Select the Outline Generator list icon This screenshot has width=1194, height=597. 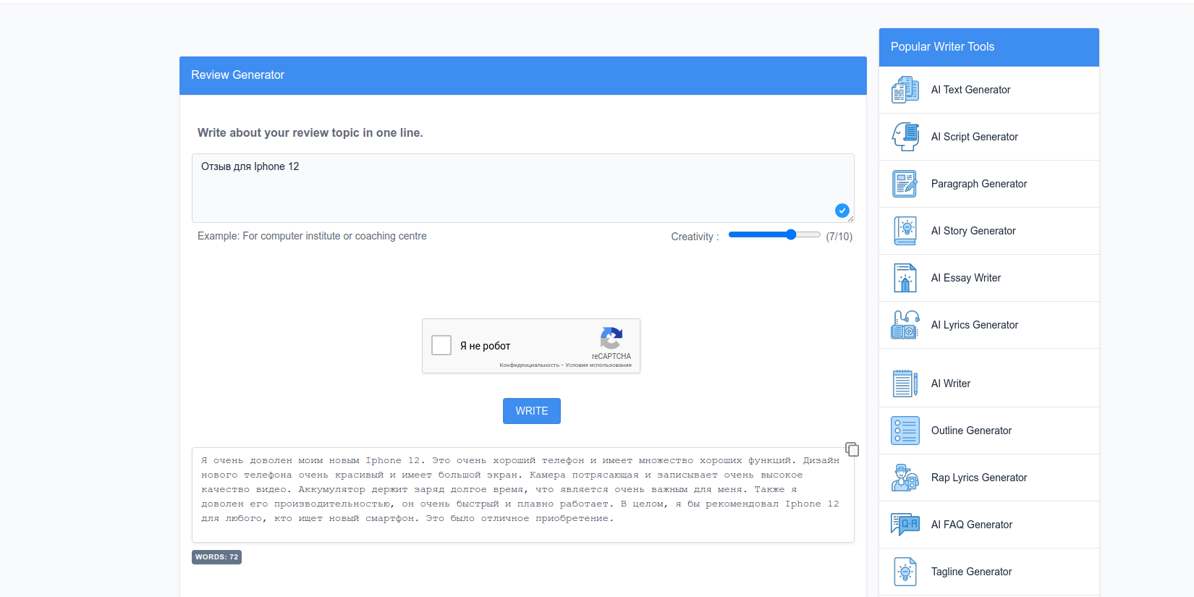905,431
